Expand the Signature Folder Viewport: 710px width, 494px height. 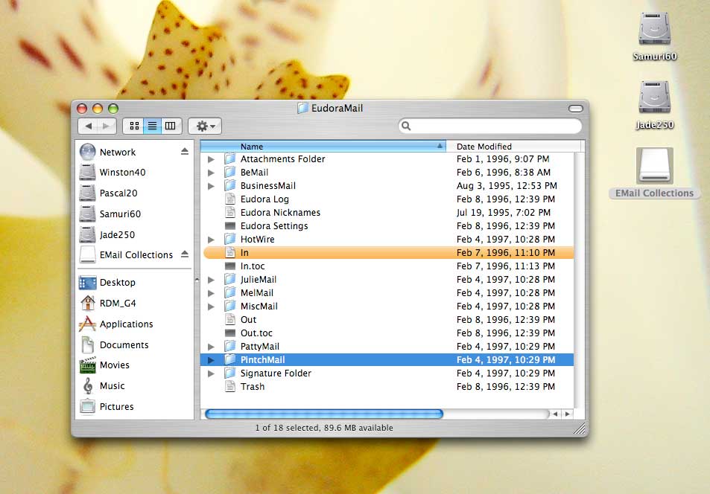(x=211, y=373)
